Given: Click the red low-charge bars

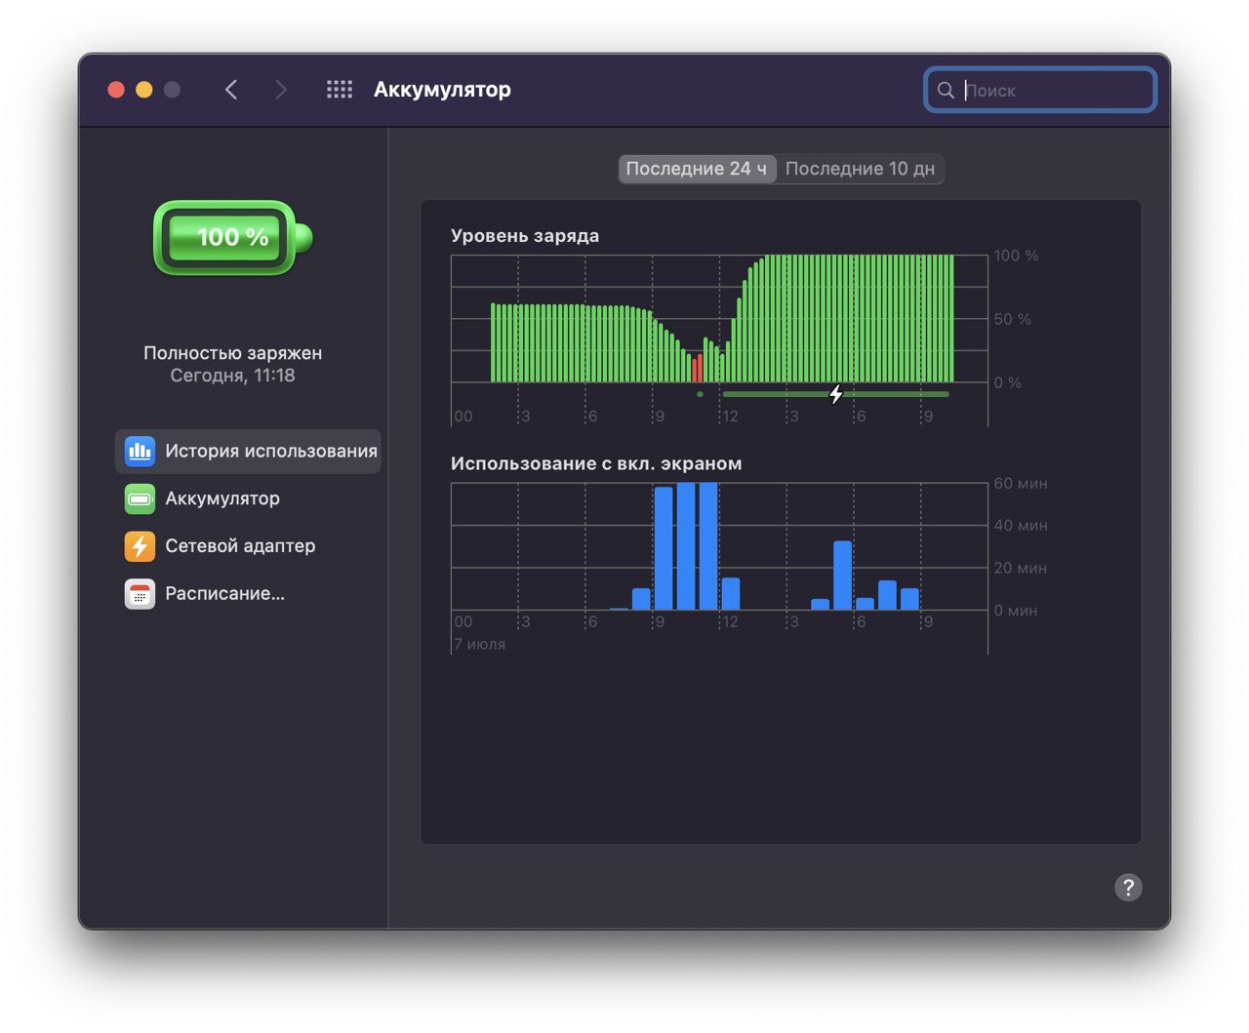Looking at the screenshot, I should coord(697,368).
